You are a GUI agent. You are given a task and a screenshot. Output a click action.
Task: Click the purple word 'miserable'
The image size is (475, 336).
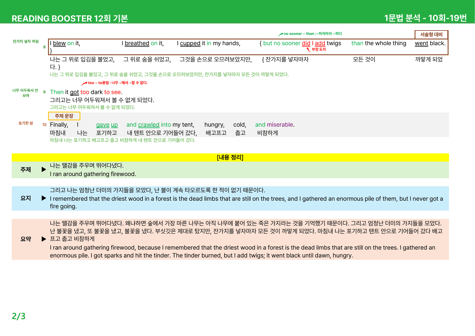pyautogui.click(x=280, y=125)
